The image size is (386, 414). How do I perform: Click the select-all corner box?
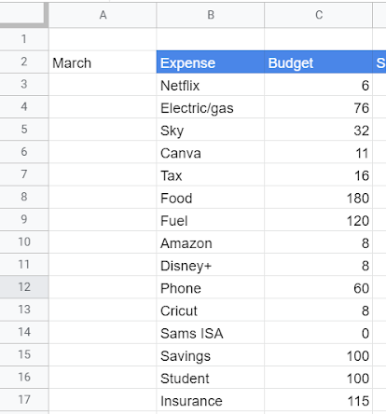pos(24,14)
